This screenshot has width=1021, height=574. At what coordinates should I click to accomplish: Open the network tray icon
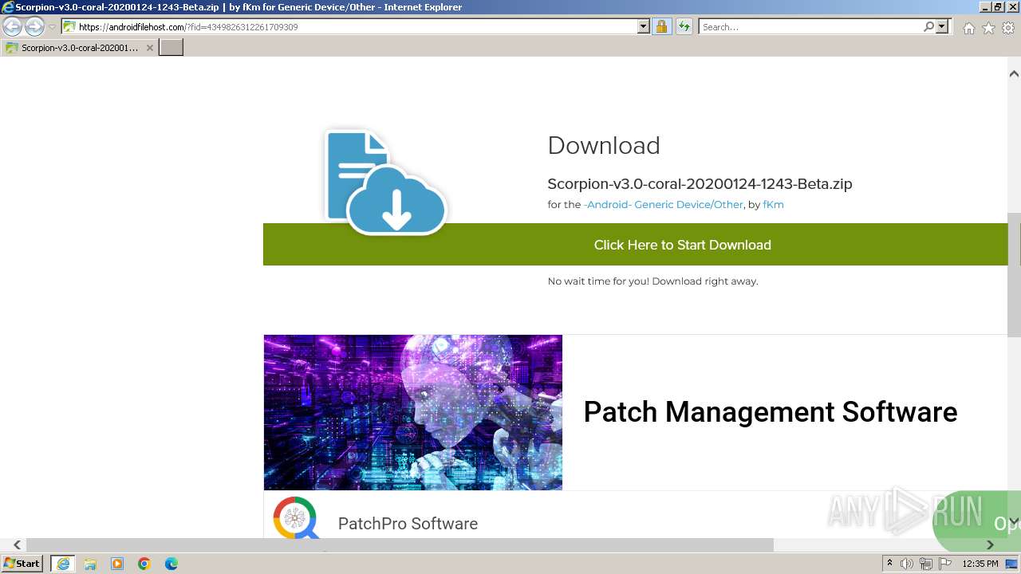tap(926, 564)
